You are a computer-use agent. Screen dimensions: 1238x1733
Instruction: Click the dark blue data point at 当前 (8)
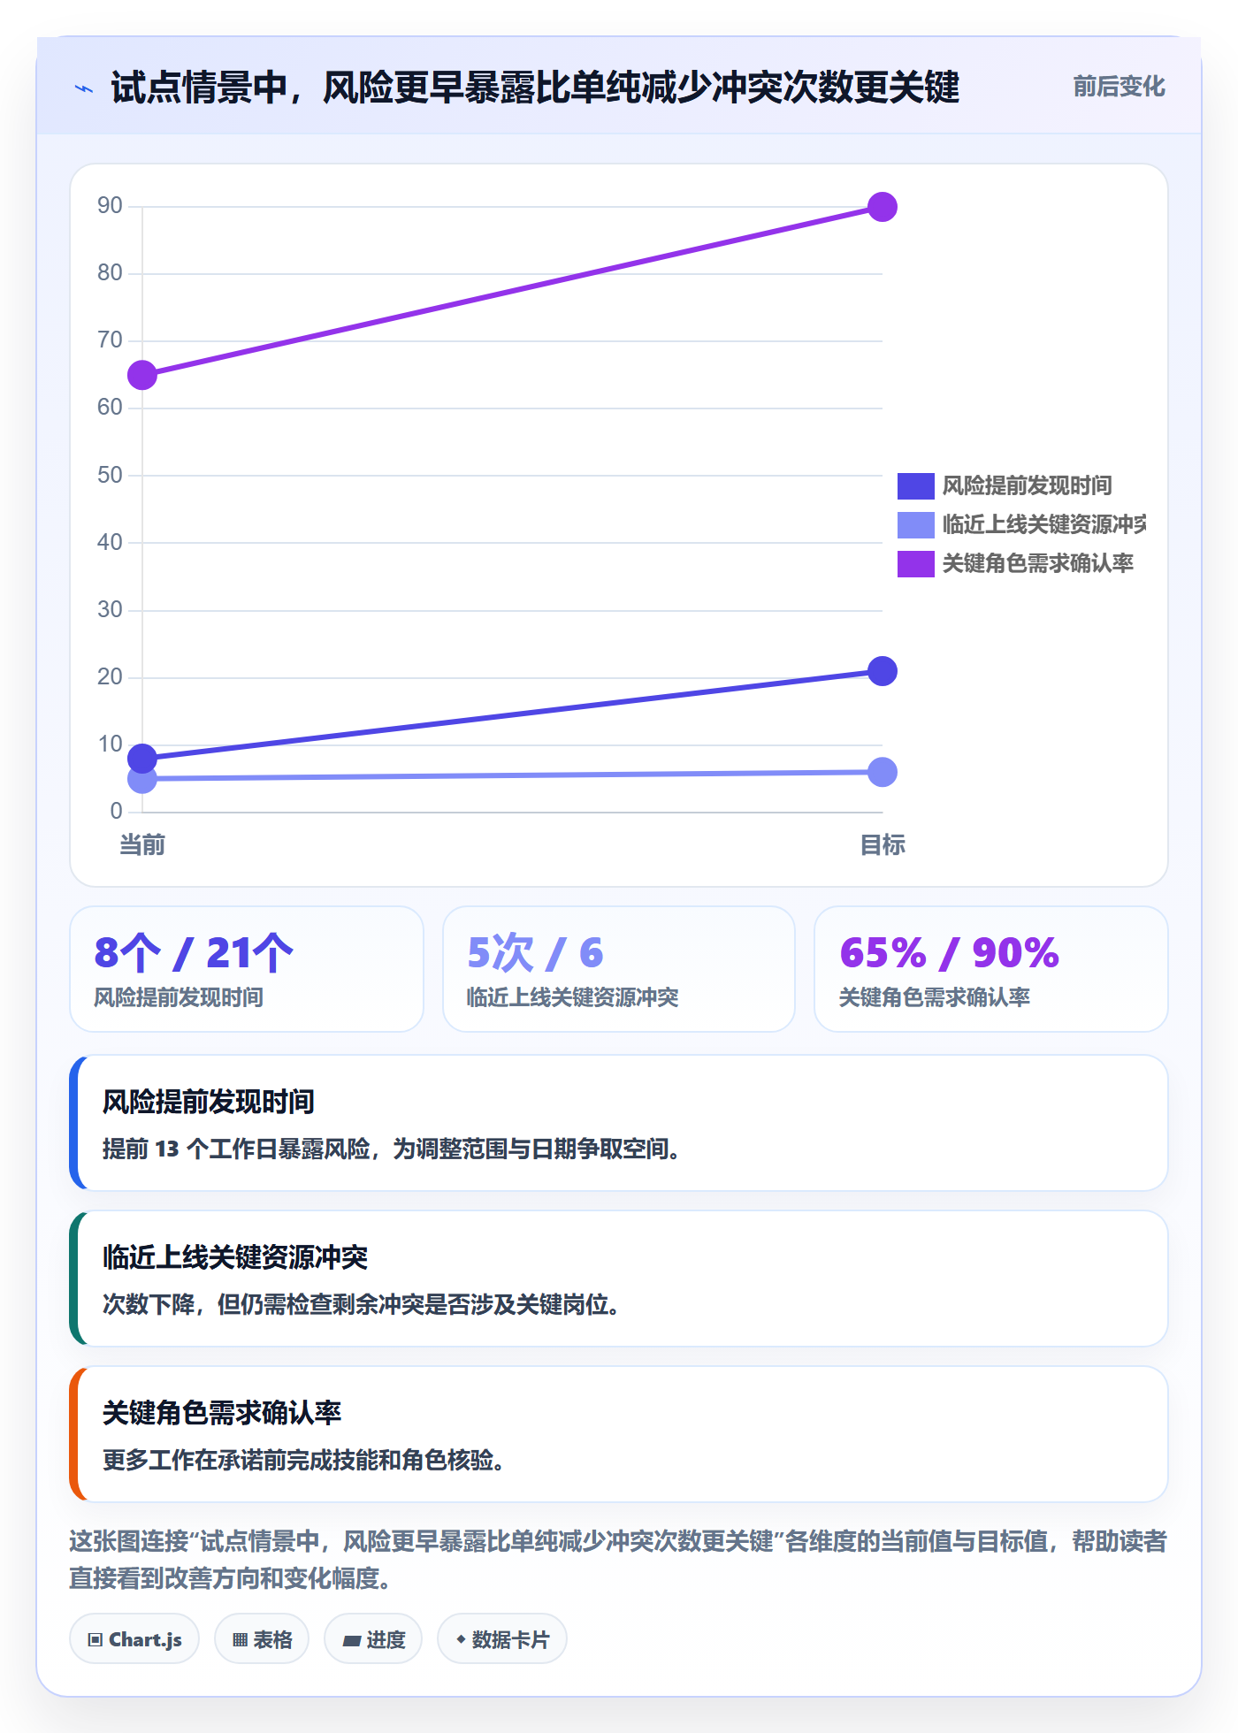click(142, 758)
